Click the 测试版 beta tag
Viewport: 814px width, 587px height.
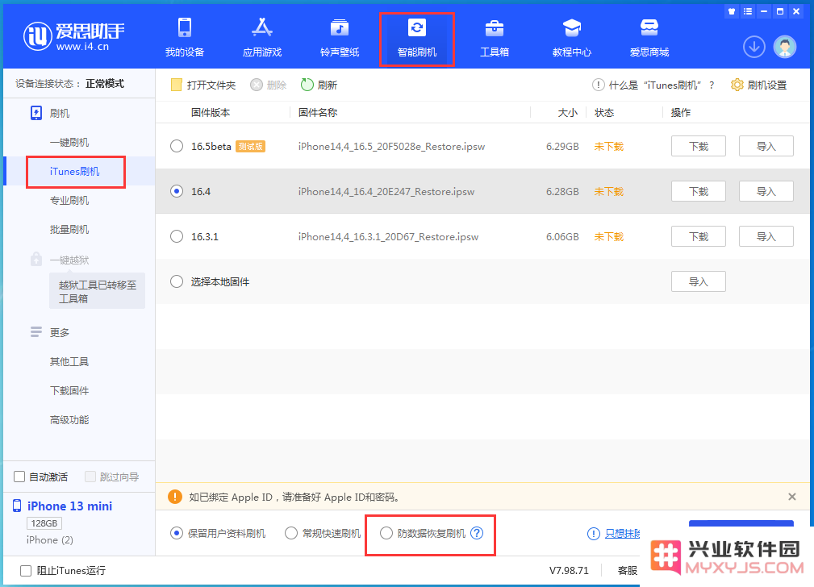coord(250,147)
